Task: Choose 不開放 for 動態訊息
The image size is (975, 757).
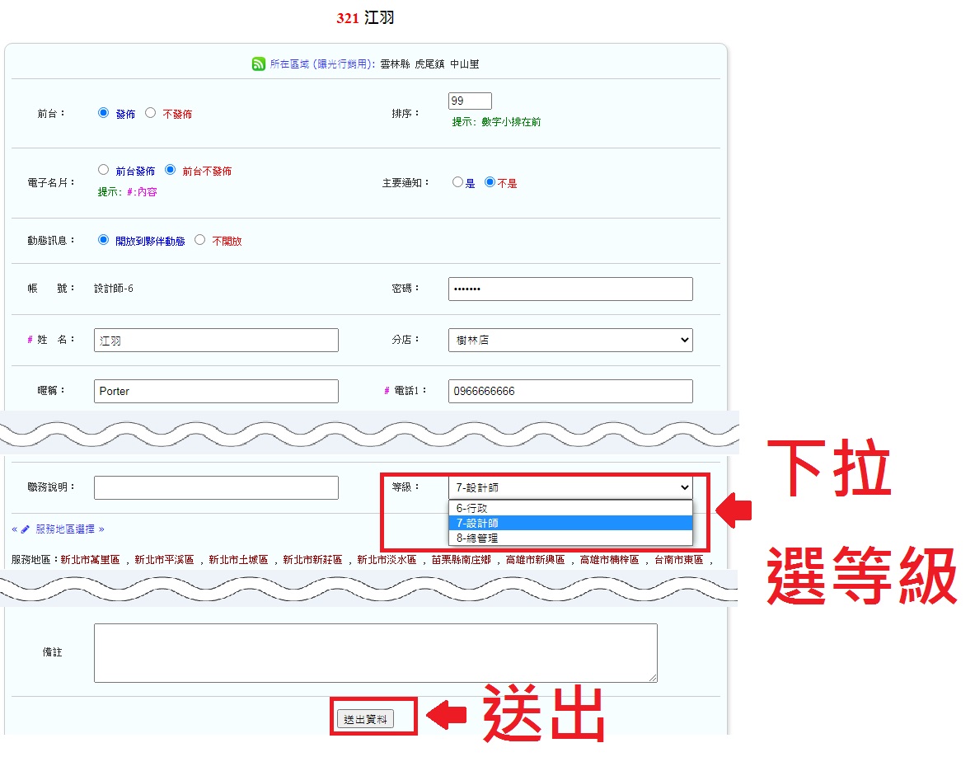Action: point(199,240)
